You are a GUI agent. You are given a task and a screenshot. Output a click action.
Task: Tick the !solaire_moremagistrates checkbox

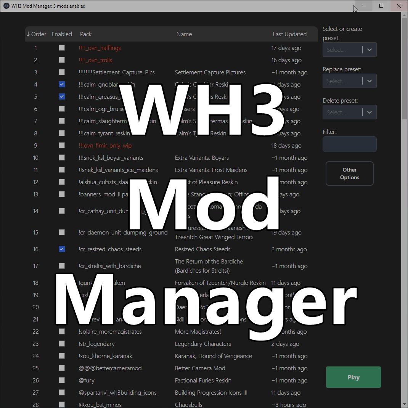62,331
